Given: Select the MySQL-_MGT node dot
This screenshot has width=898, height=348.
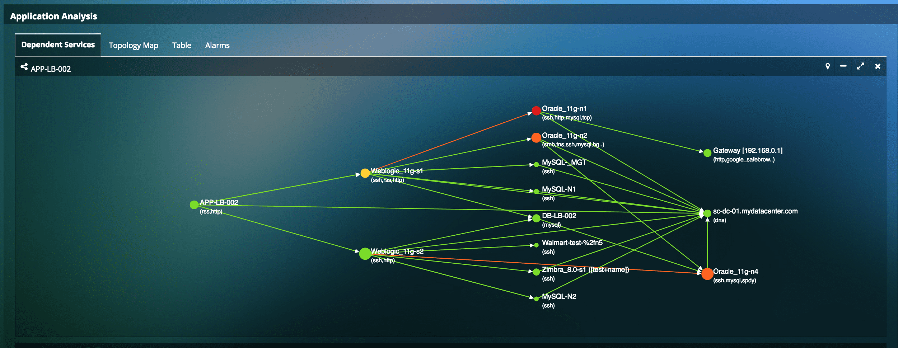Looking at the screenshot, I should [x=536, y=165].
